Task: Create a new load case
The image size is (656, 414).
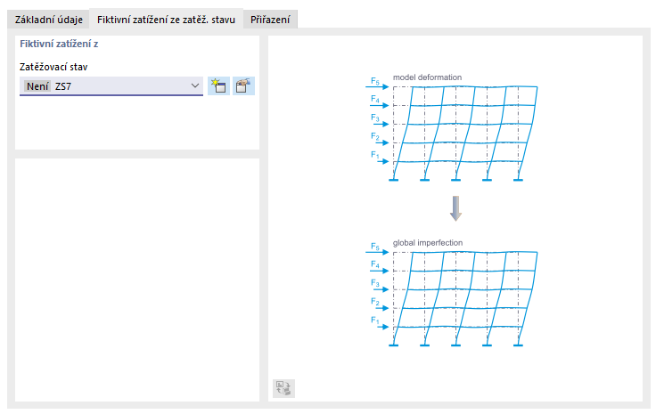Action: [x=218, y=85]
